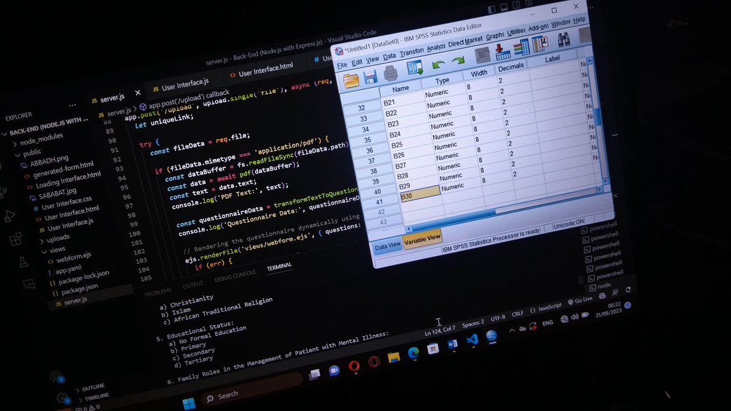This screenshot has height=411, width=731.
Task: Open the Edit menu in SPSS
Action: [357, 62]
